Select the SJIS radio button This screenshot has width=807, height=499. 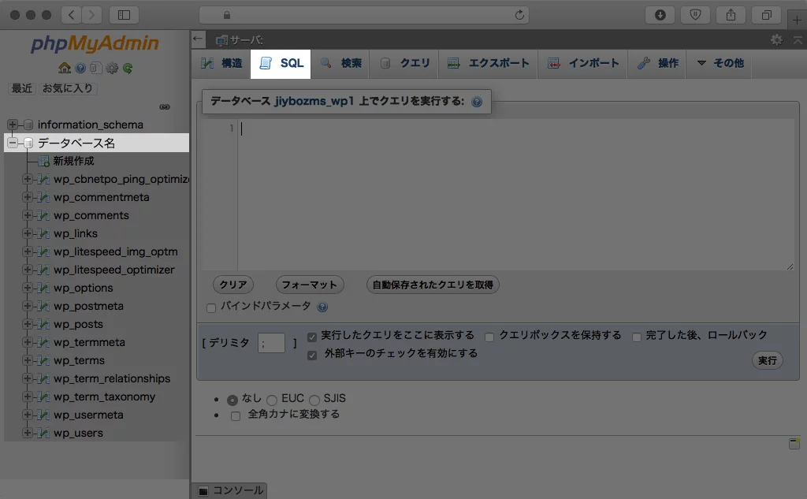click(x=314, y=400)
